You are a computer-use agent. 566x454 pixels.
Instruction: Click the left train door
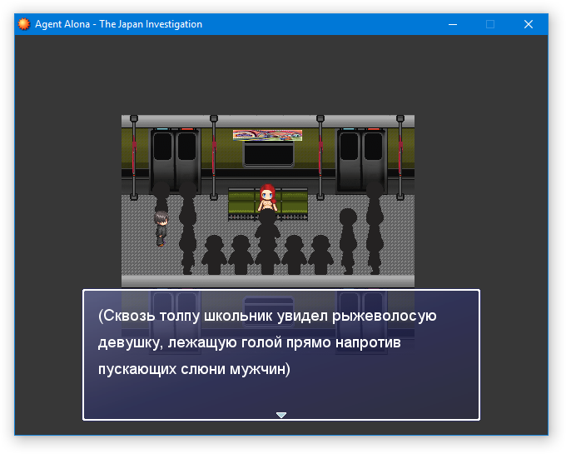tap(174, 158)
